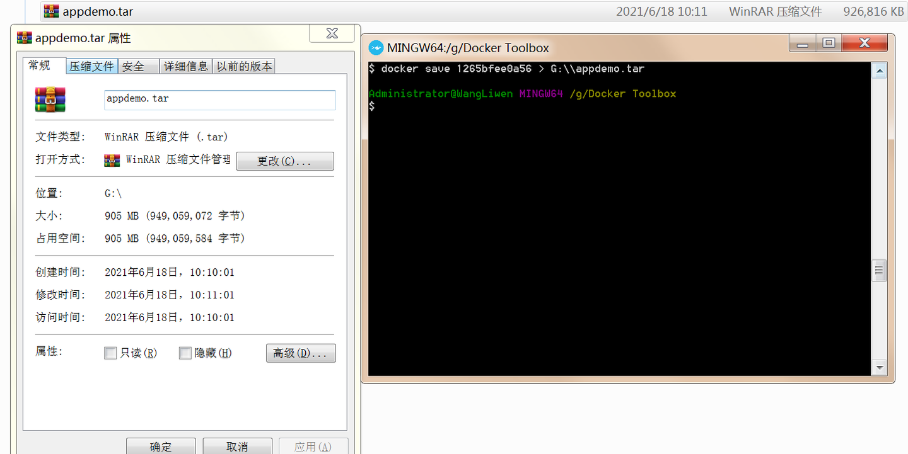Click the properties dialog title bar icon
Screen dimensions: 908x454
tap(25, 38)
